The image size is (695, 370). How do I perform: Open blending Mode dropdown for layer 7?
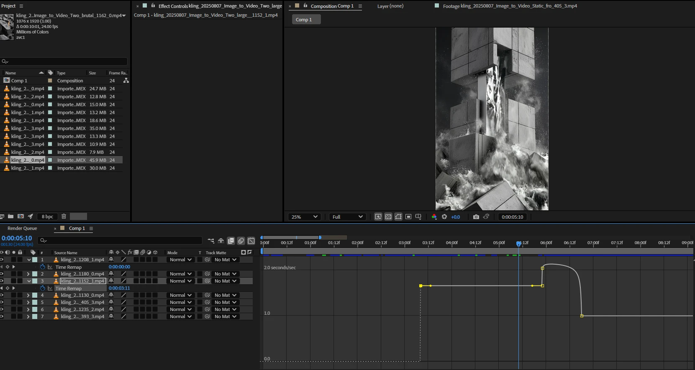[x=181, y=316]
